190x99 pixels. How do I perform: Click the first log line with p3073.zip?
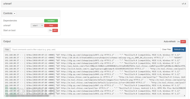click(x=93, y=55)
